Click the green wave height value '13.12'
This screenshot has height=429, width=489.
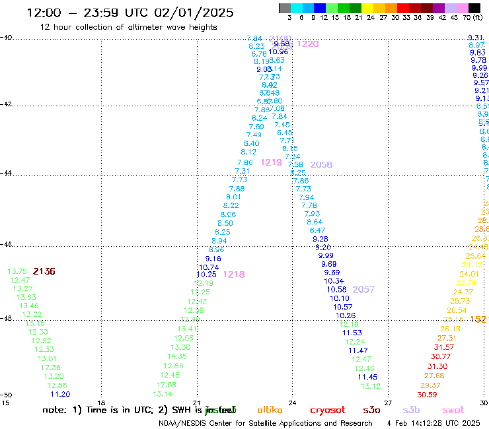pos(371,386)
